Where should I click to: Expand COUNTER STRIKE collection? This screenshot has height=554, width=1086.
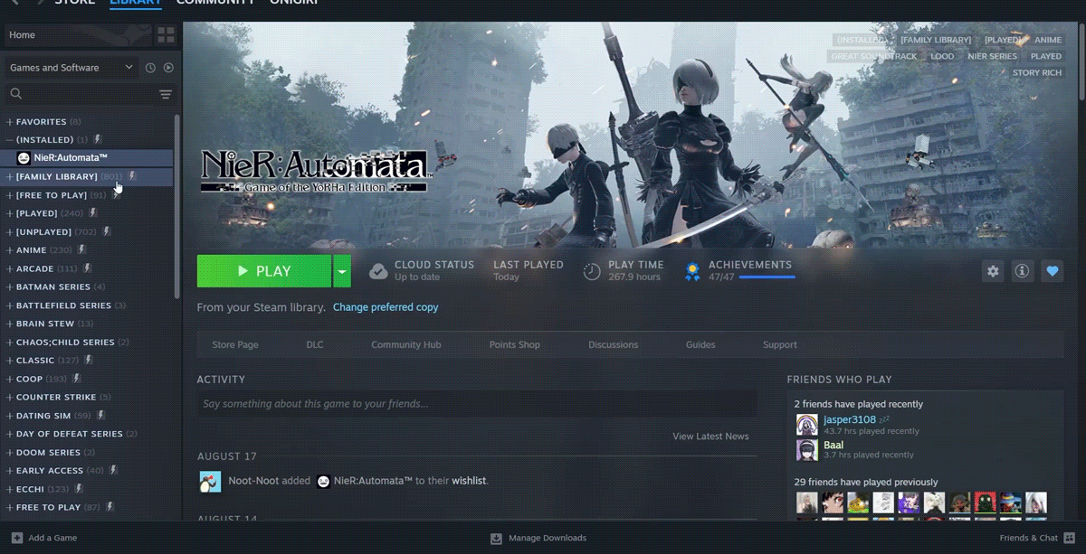coord(9,397)
